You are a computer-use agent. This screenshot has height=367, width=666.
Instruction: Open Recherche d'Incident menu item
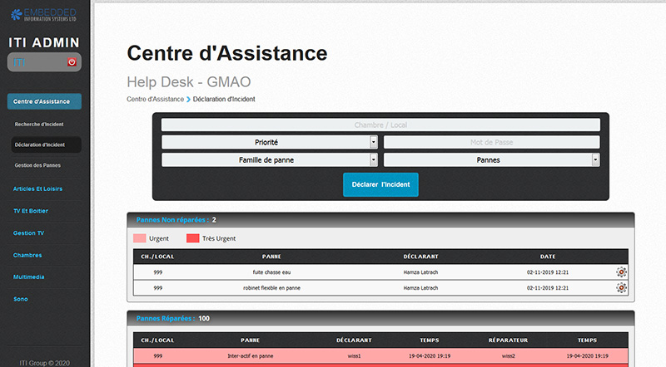(x=40, y=124)
